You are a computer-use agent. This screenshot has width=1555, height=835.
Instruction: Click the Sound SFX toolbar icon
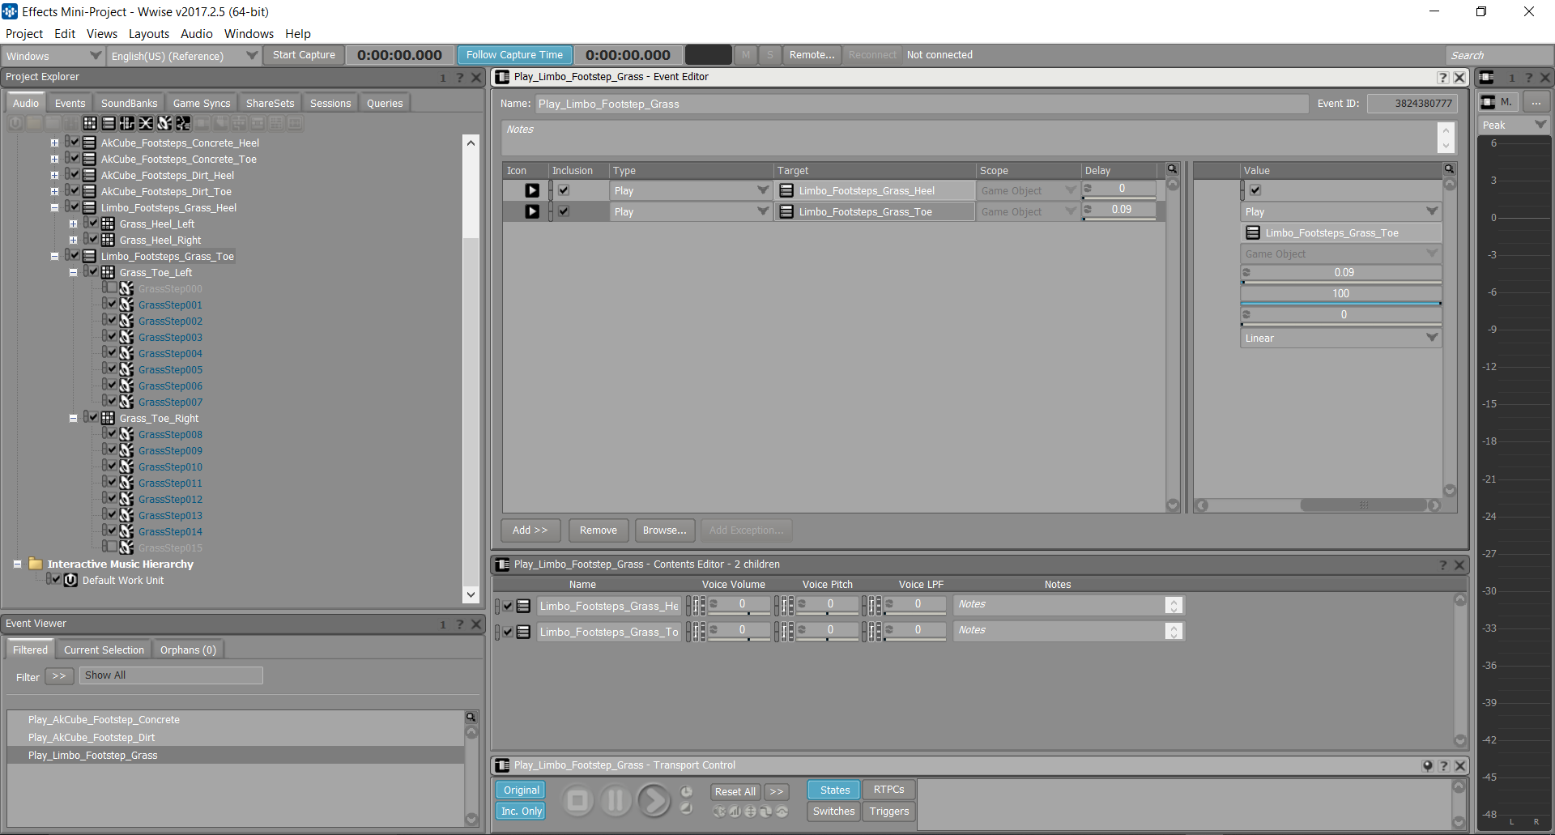164,123
